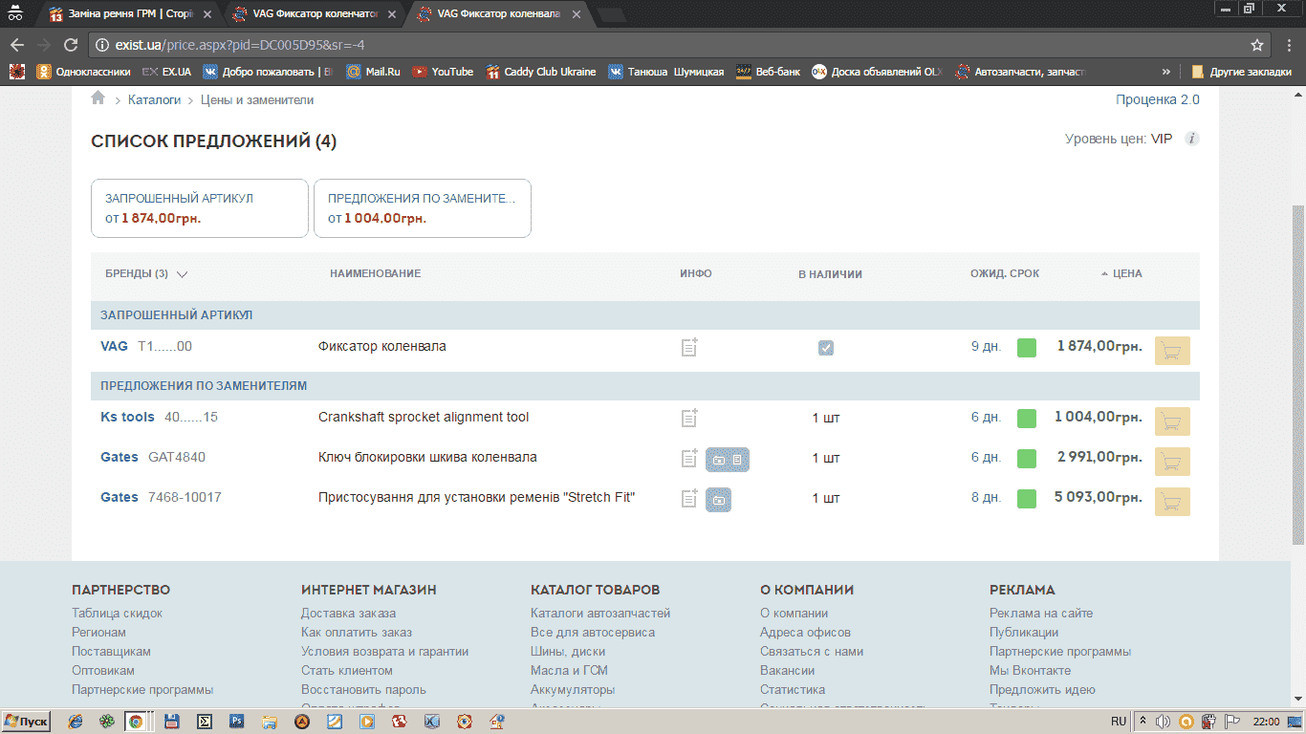Open volume control in system tray
This screenshot has width=1306, height=734.
pos(1163,722)
